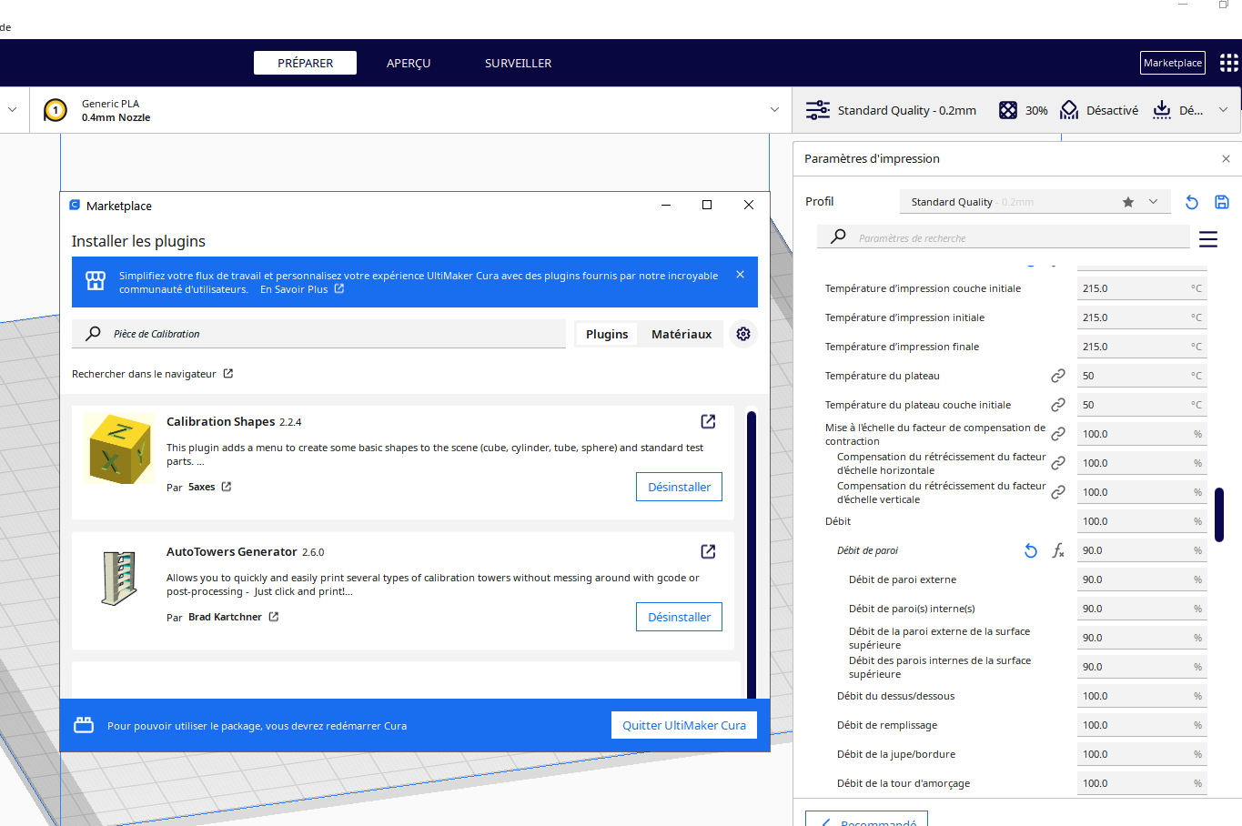Click the search magnifier in Marketplace
This screenshot has height=826, width=1242.
[x=93, y=334]
